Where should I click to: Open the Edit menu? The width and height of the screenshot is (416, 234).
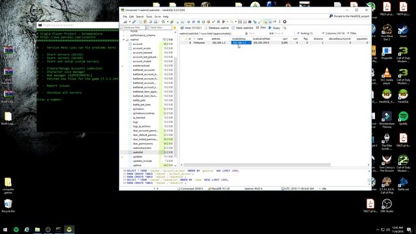point(131,16)
